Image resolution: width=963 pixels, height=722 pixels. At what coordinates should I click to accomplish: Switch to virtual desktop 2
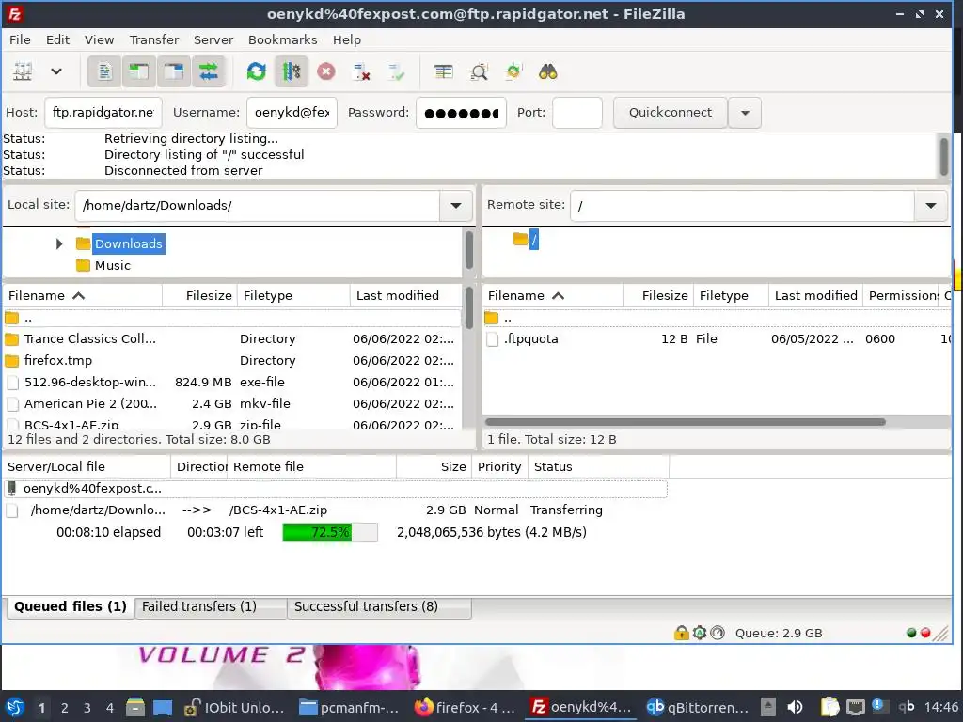65,708
